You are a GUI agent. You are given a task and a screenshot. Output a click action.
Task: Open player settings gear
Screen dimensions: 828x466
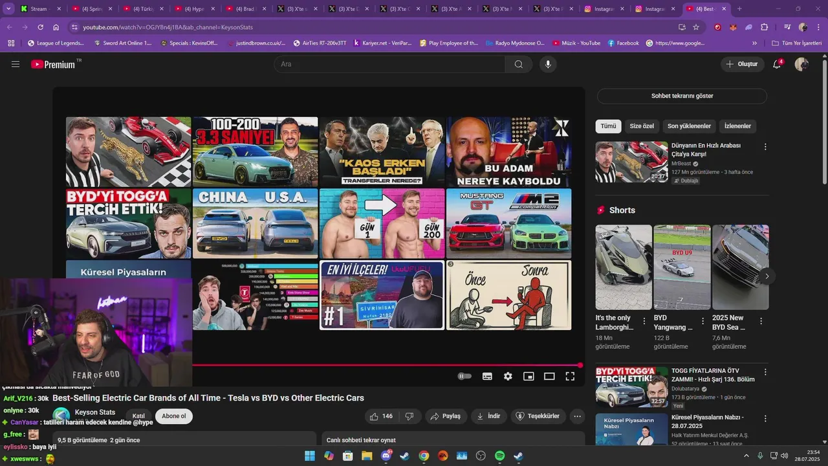[x=508, y=376]
